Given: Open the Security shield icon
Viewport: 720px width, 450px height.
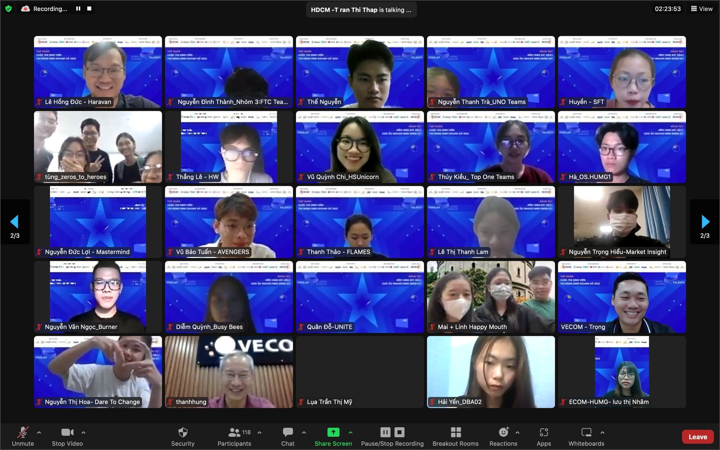Looking at the screenshot, I should click(x=183, y=432).
